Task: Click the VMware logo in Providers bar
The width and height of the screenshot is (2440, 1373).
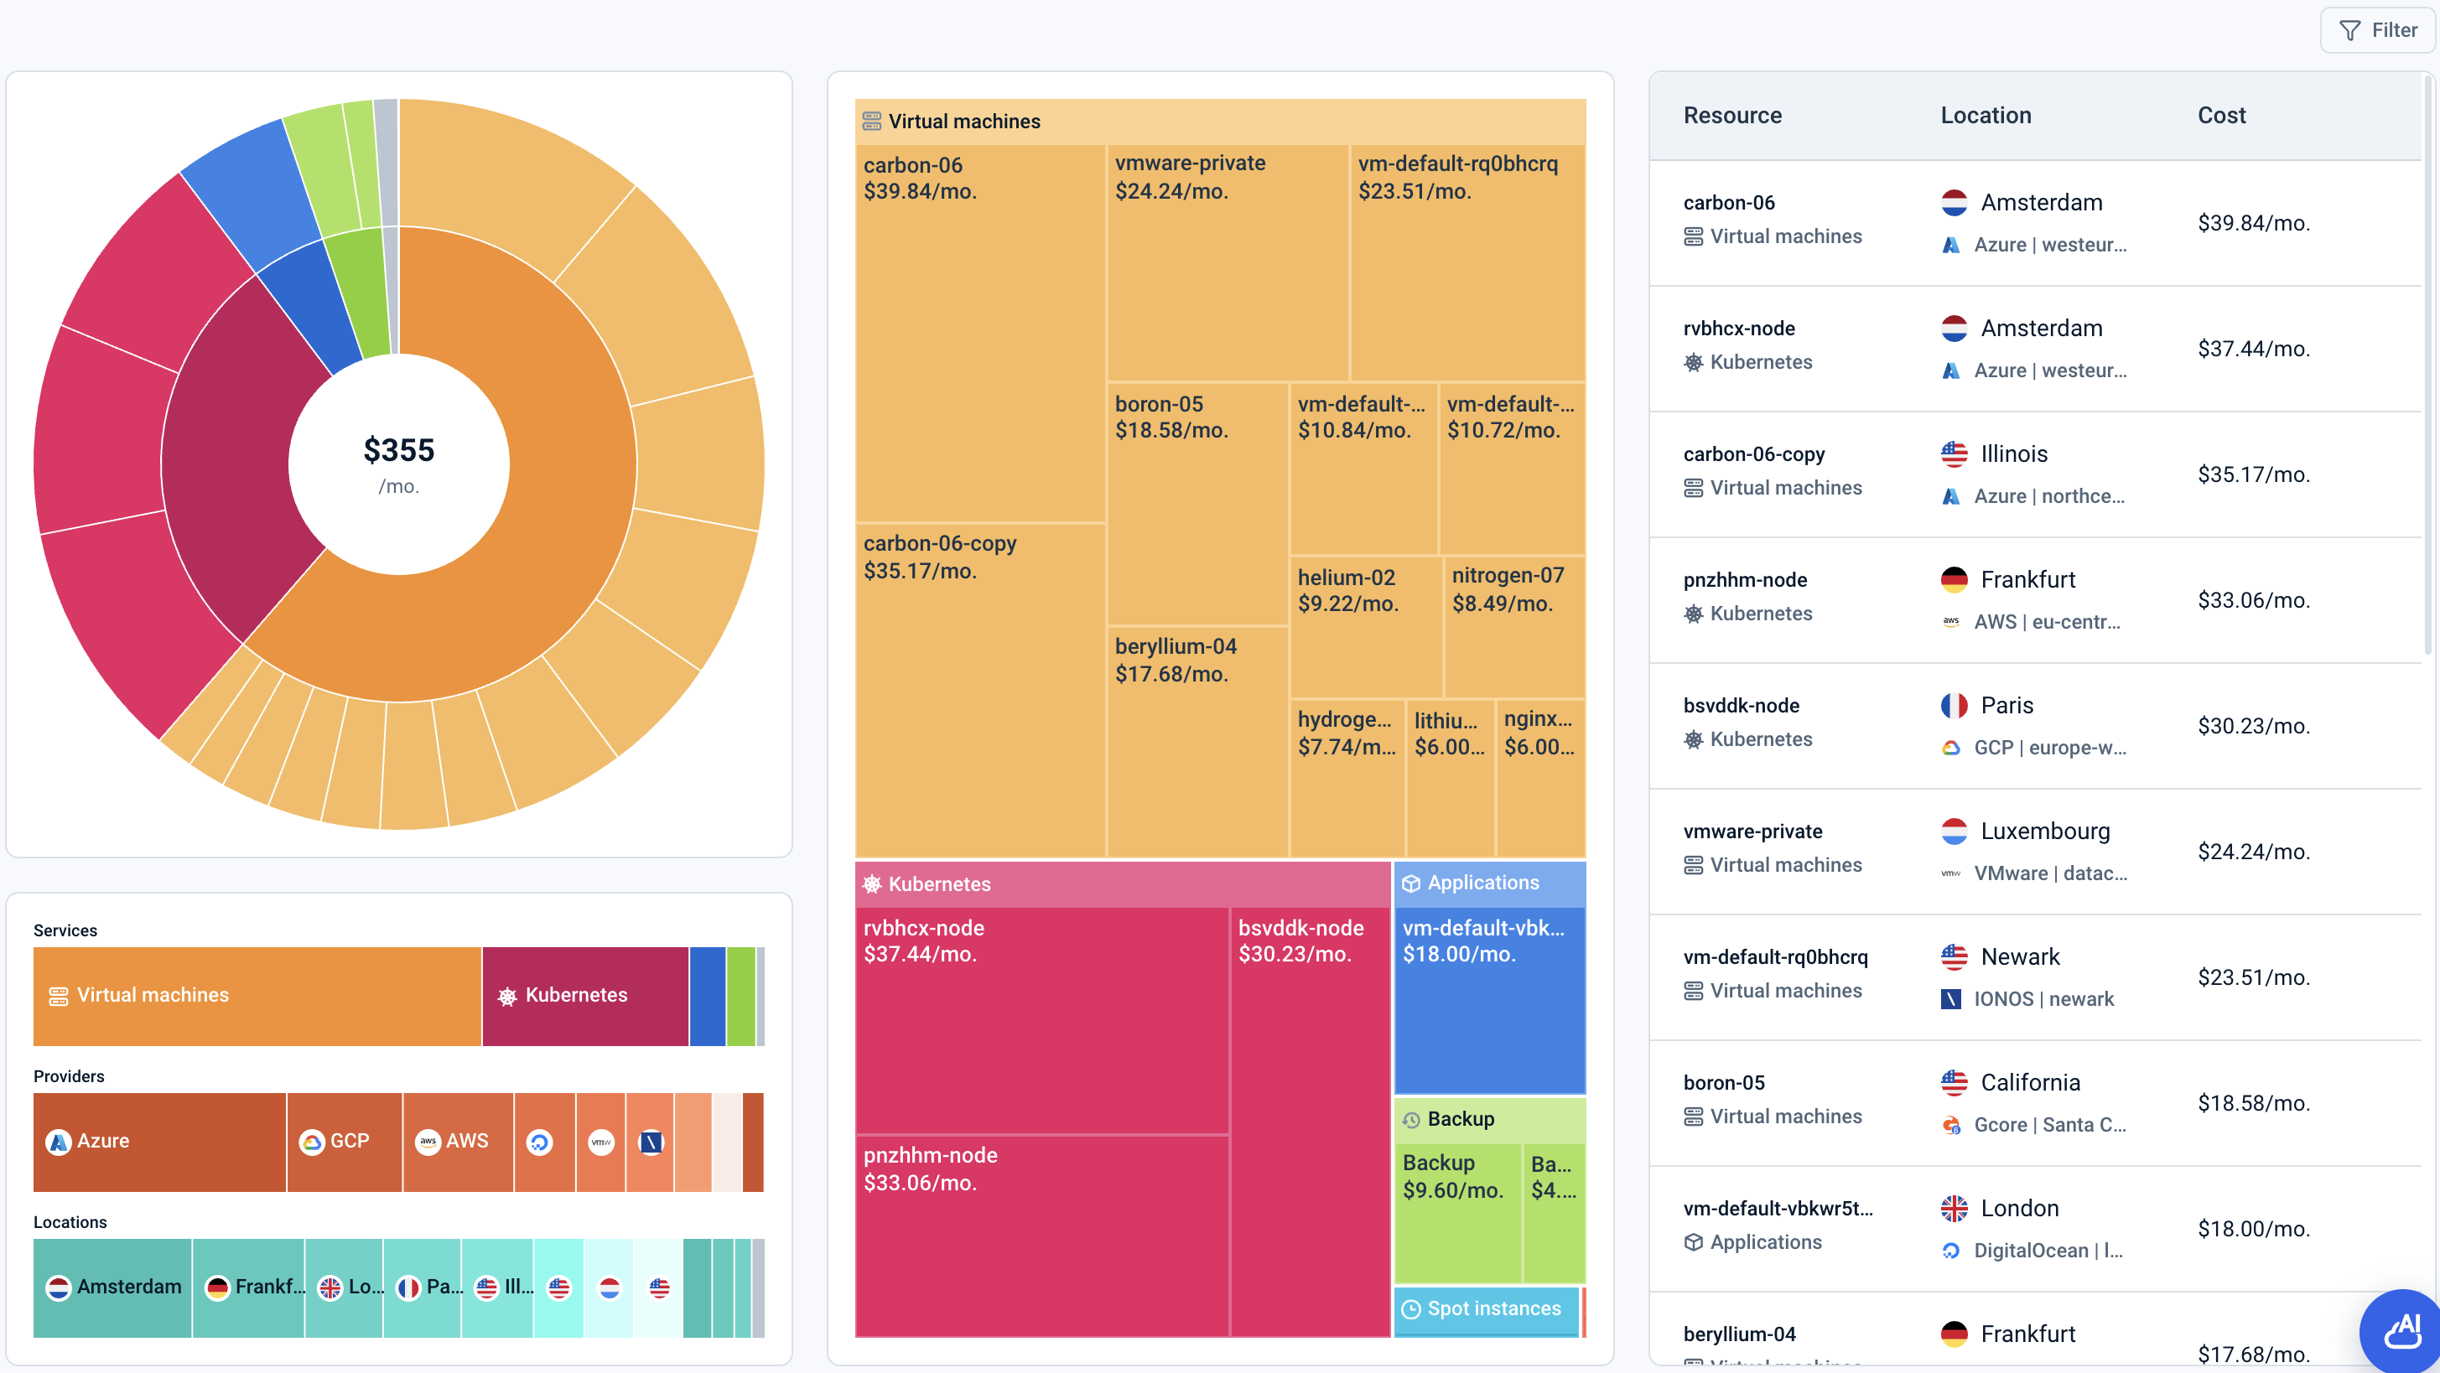Action: [601, 1142]
